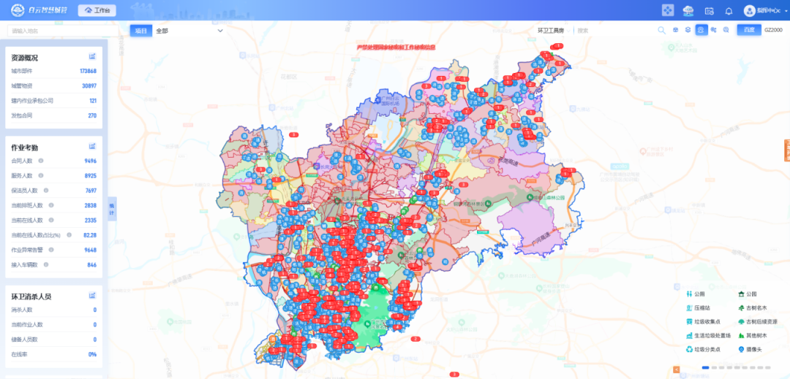Screen dimensions: 790x379
Task: Click the chart icon in 资源概况 panel
Action: coord(92,57)
